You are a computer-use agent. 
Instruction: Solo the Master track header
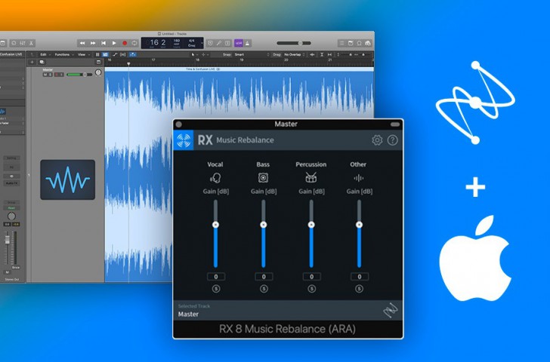50,75
